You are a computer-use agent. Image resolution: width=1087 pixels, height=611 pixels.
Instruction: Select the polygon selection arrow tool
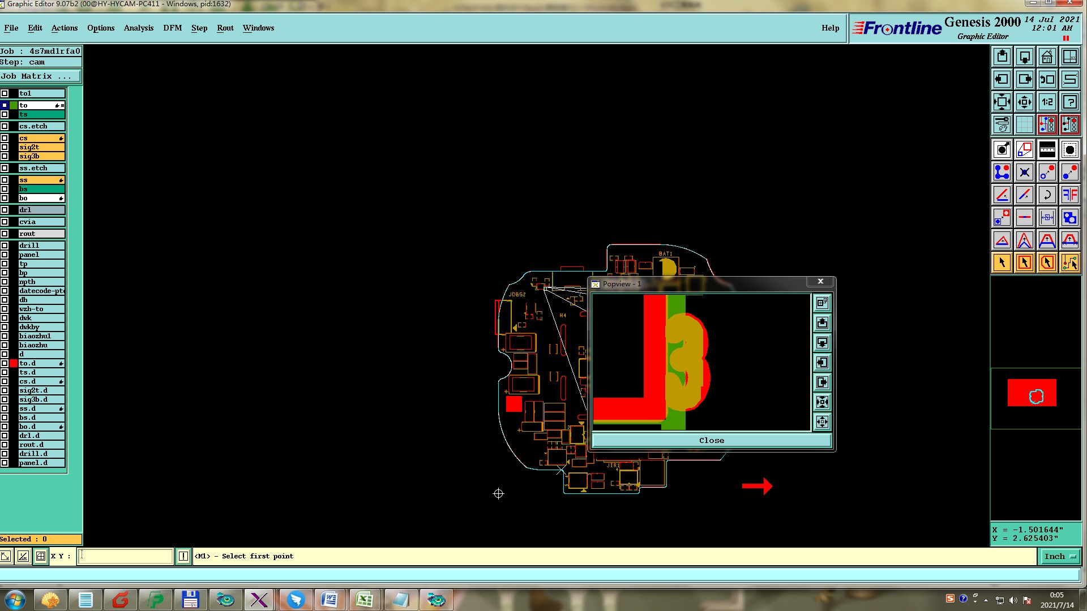[1047, 263]
